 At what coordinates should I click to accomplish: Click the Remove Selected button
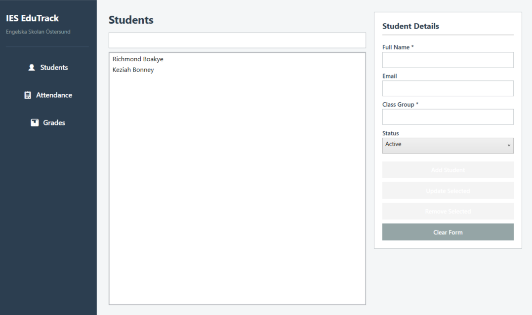448,211
